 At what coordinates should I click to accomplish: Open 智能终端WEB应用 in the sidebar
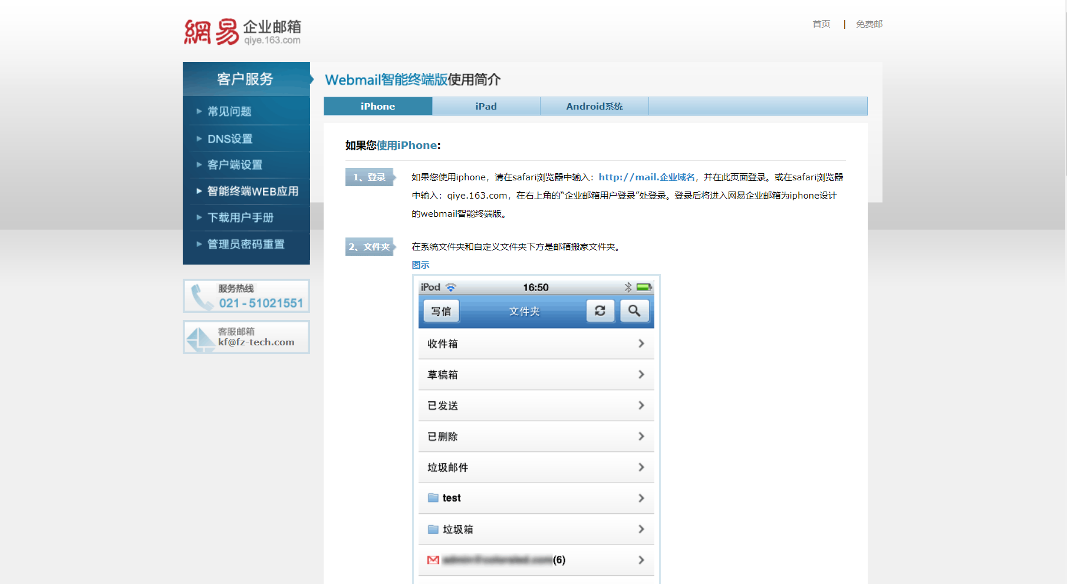click(253, 192)
